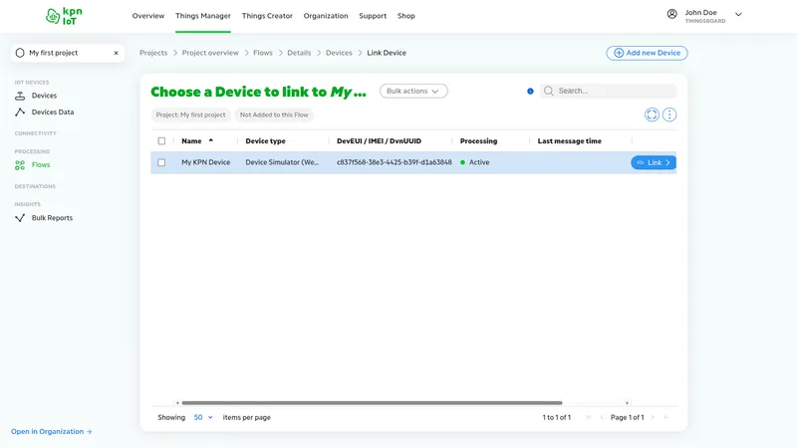The width and height of the screenshot is (797, 448).
Task: Open Things Creator tab
Action: click(x=267, y=16)
